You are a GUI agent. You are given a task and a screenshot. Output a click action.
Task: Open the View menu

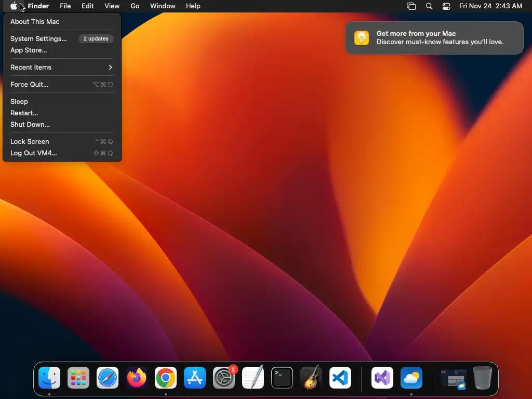click(112, 6)
